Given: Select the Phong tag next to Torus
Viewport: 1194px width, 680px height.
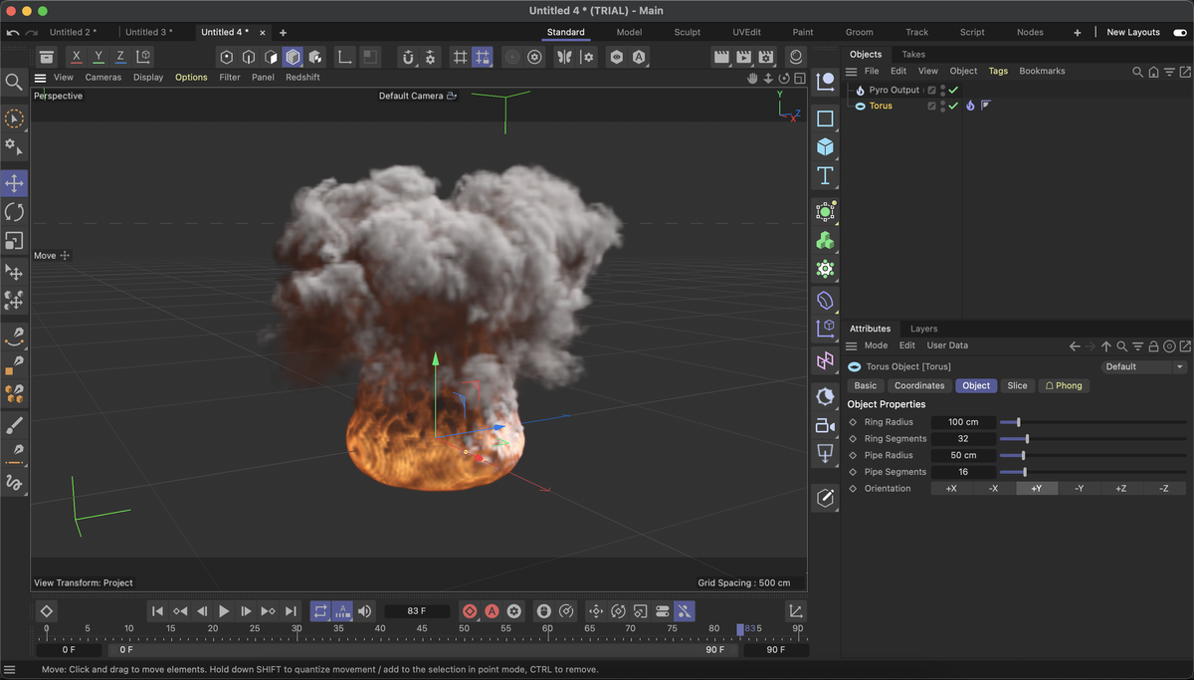Looking at the screenshot, I should coord(985,105).
